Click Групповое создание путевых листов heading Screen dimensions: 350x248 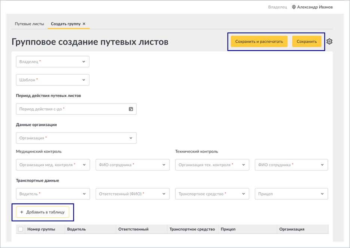pos(90,42)
